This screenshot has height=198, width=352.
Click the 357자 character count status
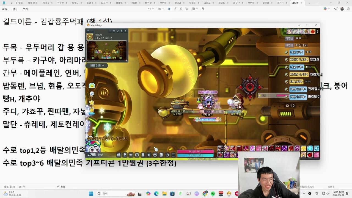click(22, 186)
